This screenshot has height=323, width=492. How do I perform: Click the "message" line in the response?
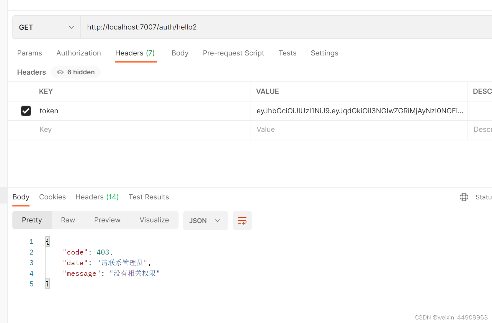point(111,273)
